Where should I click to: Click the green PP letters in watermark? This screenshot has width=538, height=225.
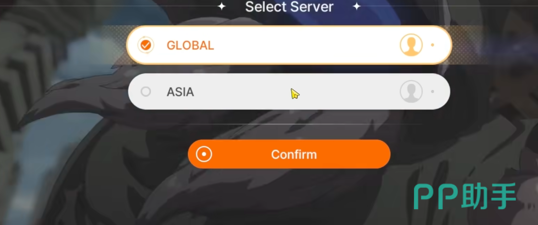click(437, 197)
